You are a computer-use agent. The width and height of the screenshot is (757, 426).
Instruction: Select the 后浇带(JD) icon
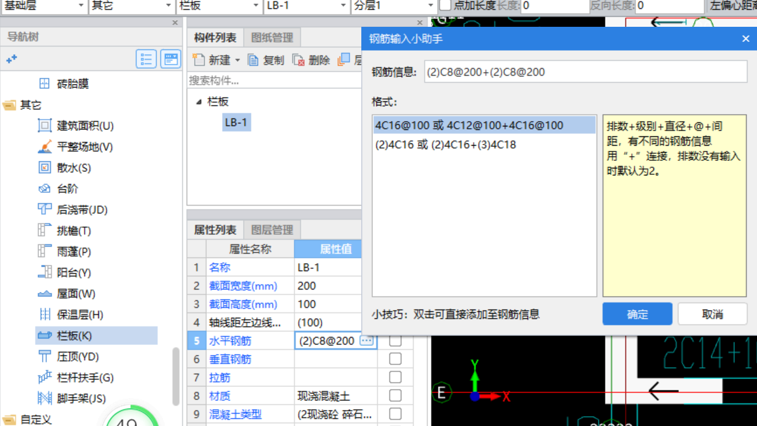(x=44, y=210)
